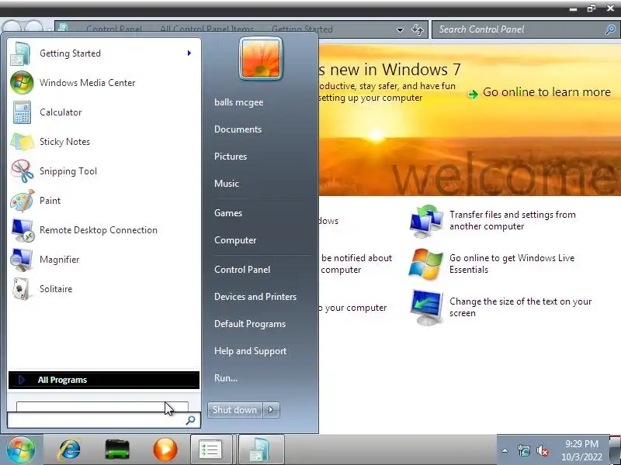This screenshot has height=465, width=621.
Task: Click the address bar refresh button
Action: pyautogui.click(x=418, y=29)
